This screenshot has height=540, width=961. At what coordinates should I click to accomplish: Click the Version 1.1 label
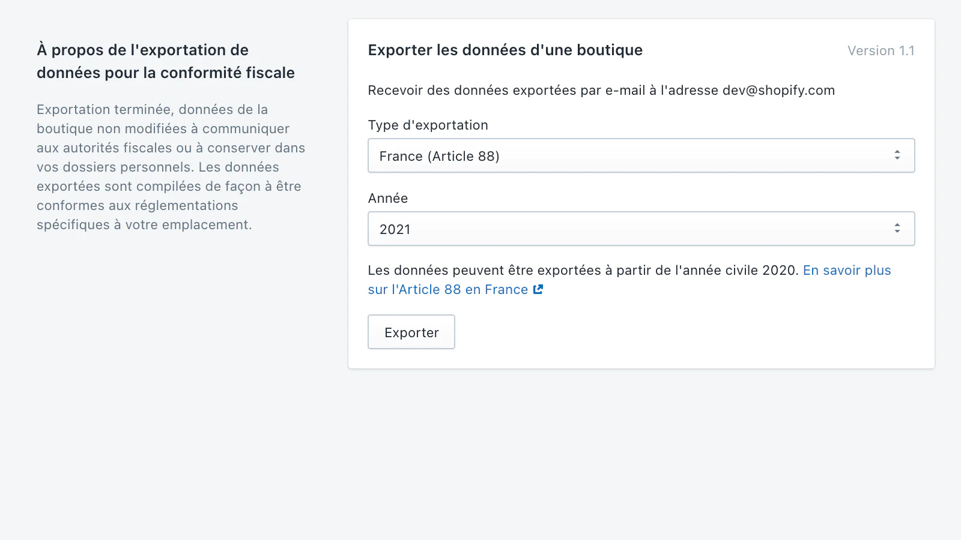click(x=881, y=50)
